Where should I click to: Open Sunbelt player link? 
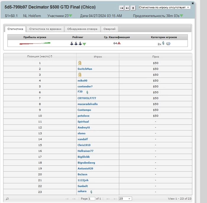83,186
